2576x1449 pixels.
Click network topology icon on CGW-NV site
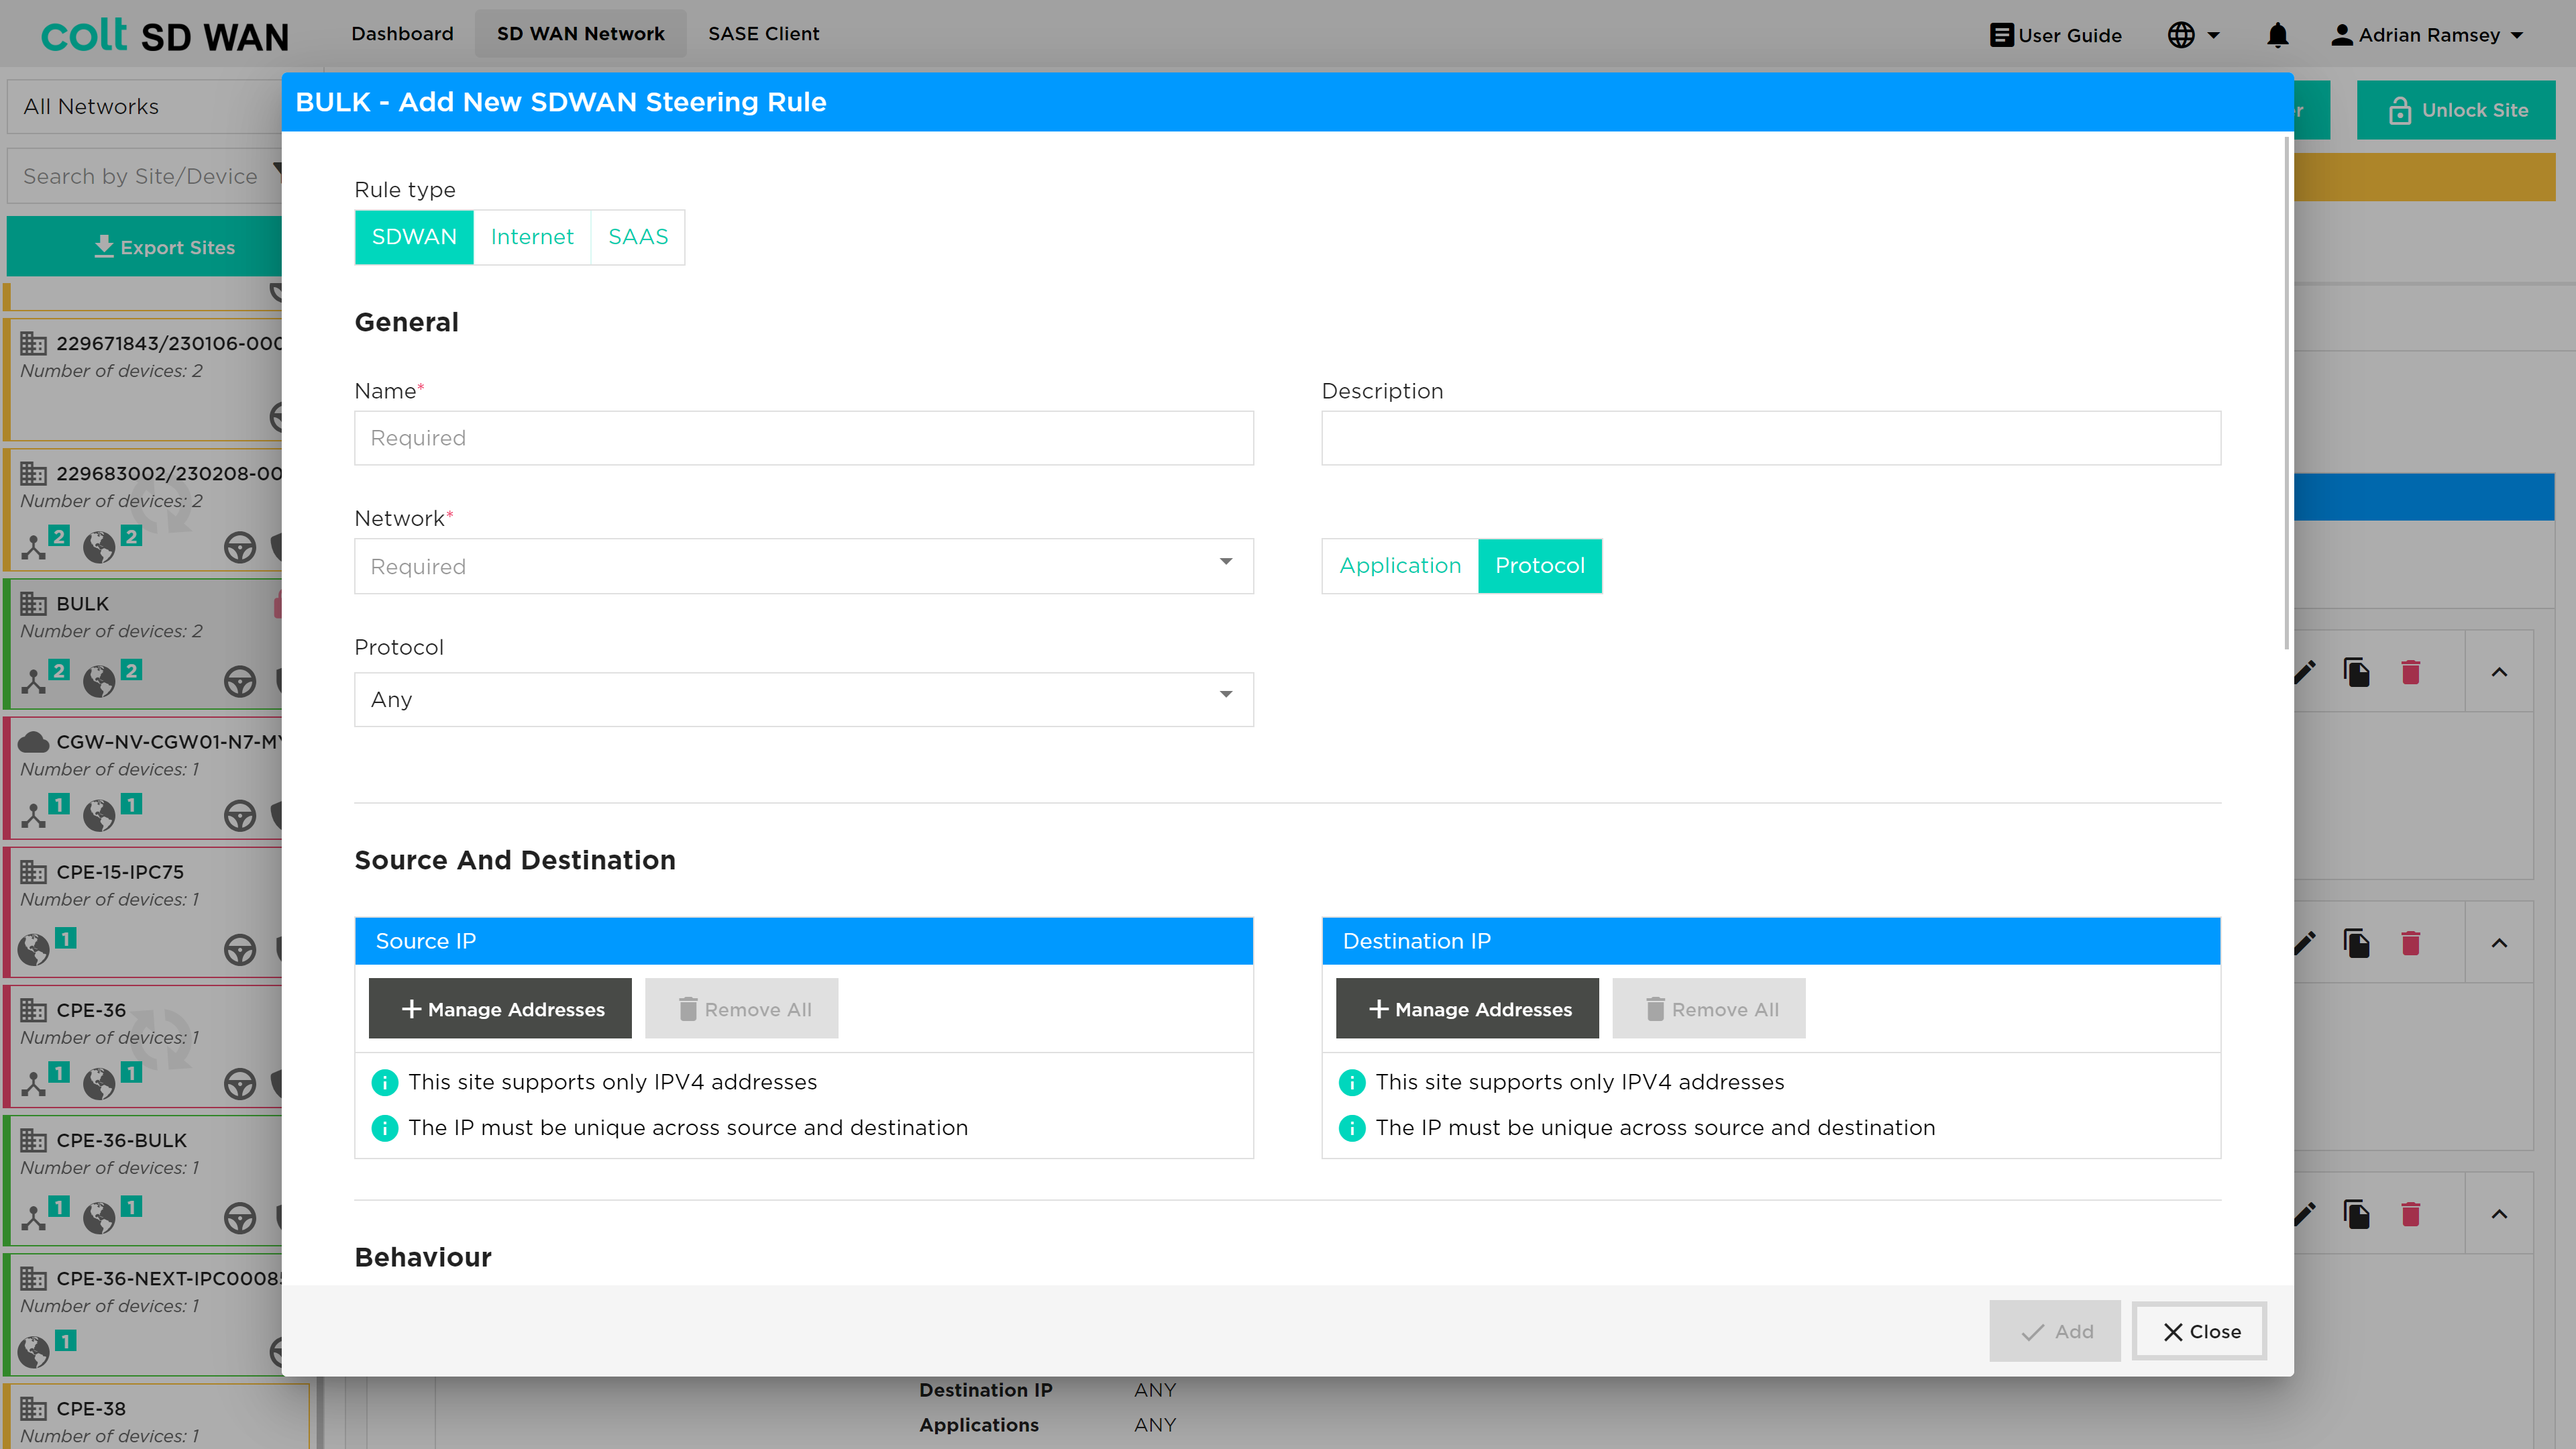tap(34, 815)
